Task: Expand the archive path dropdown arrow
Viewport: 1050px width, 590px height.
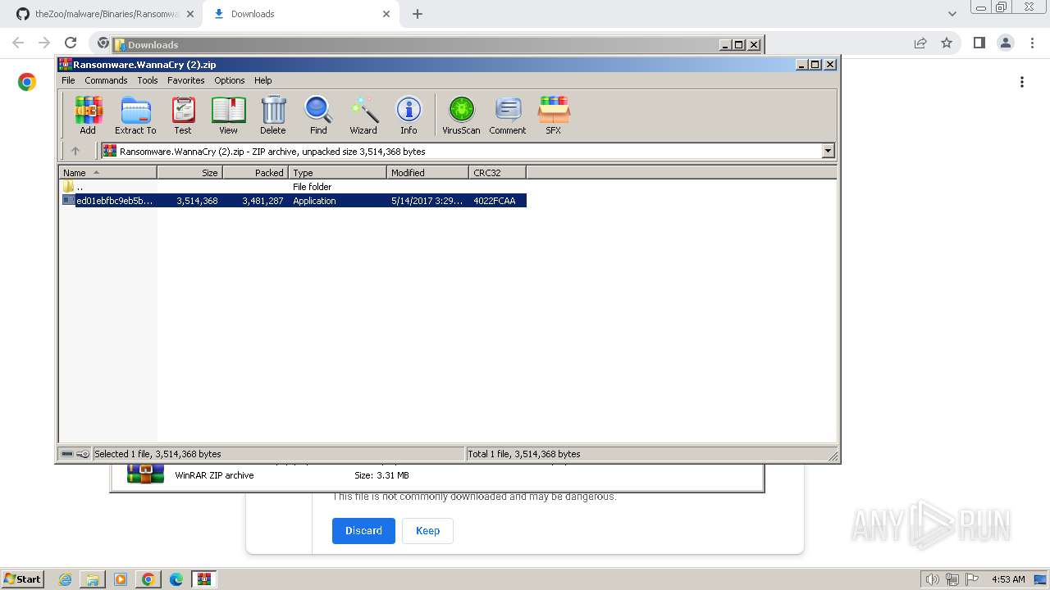Action: pos(828,151)
